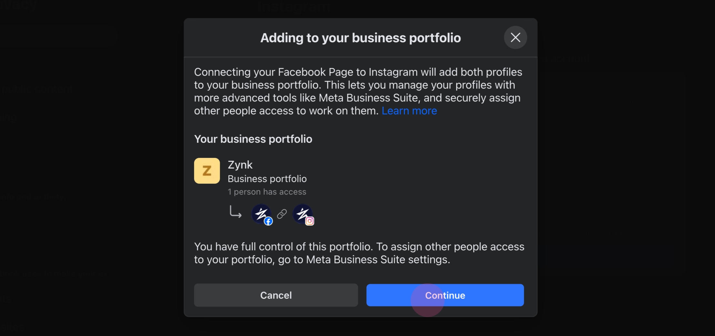Click the paragraph about connecting your Facebook Page
Screen dimensions: 715x336
click(x=358, y=91)
